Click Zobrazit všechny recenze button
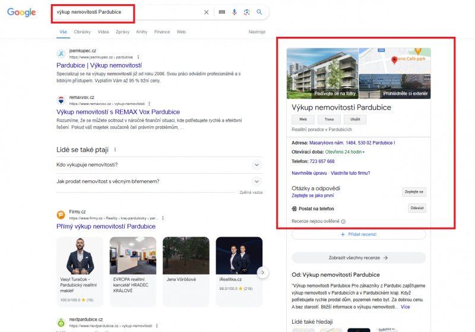This screenshot has width=475, height=332. pos(359,258)
